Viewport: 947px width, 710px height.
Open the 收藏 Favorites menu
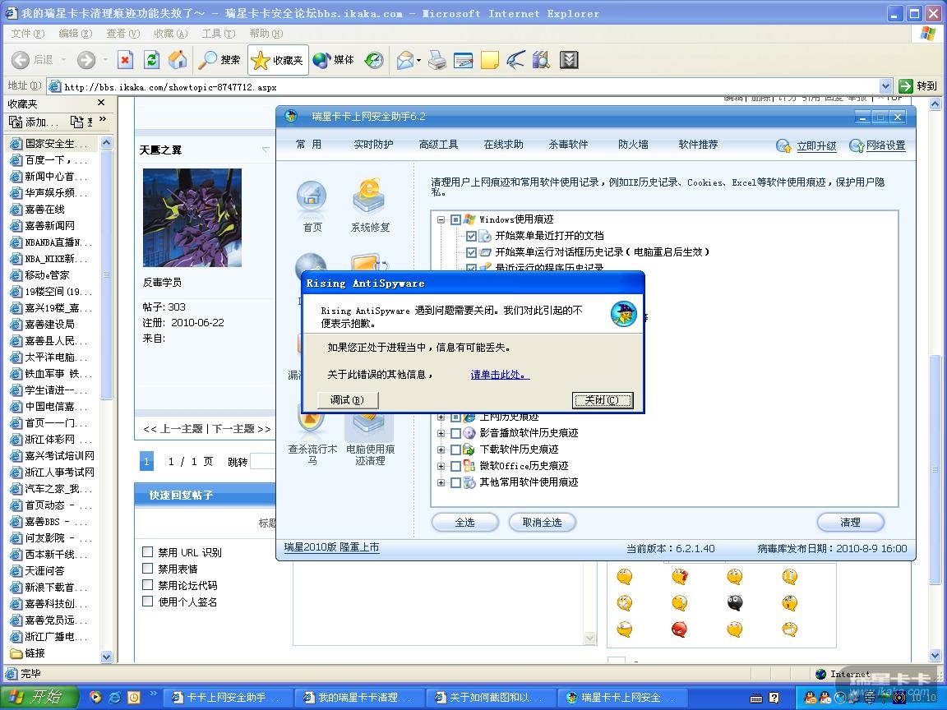pos(170,34)
